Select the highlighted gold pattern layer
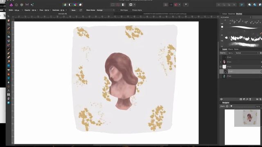The image size is (262, 147). (x=241, y=71)
